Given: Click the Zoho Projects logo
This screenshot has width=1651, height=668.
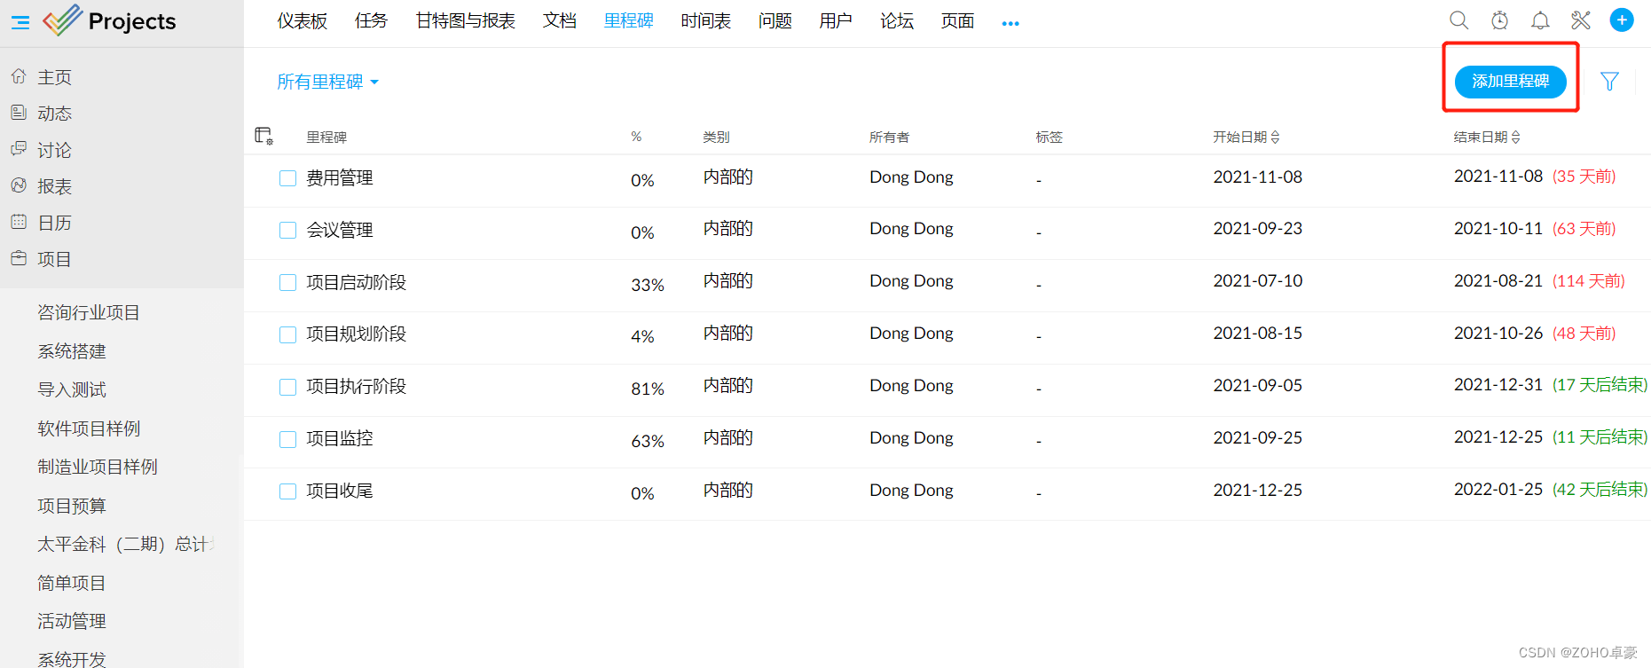Looking at the screenshot, I should [x=110, y=20].
